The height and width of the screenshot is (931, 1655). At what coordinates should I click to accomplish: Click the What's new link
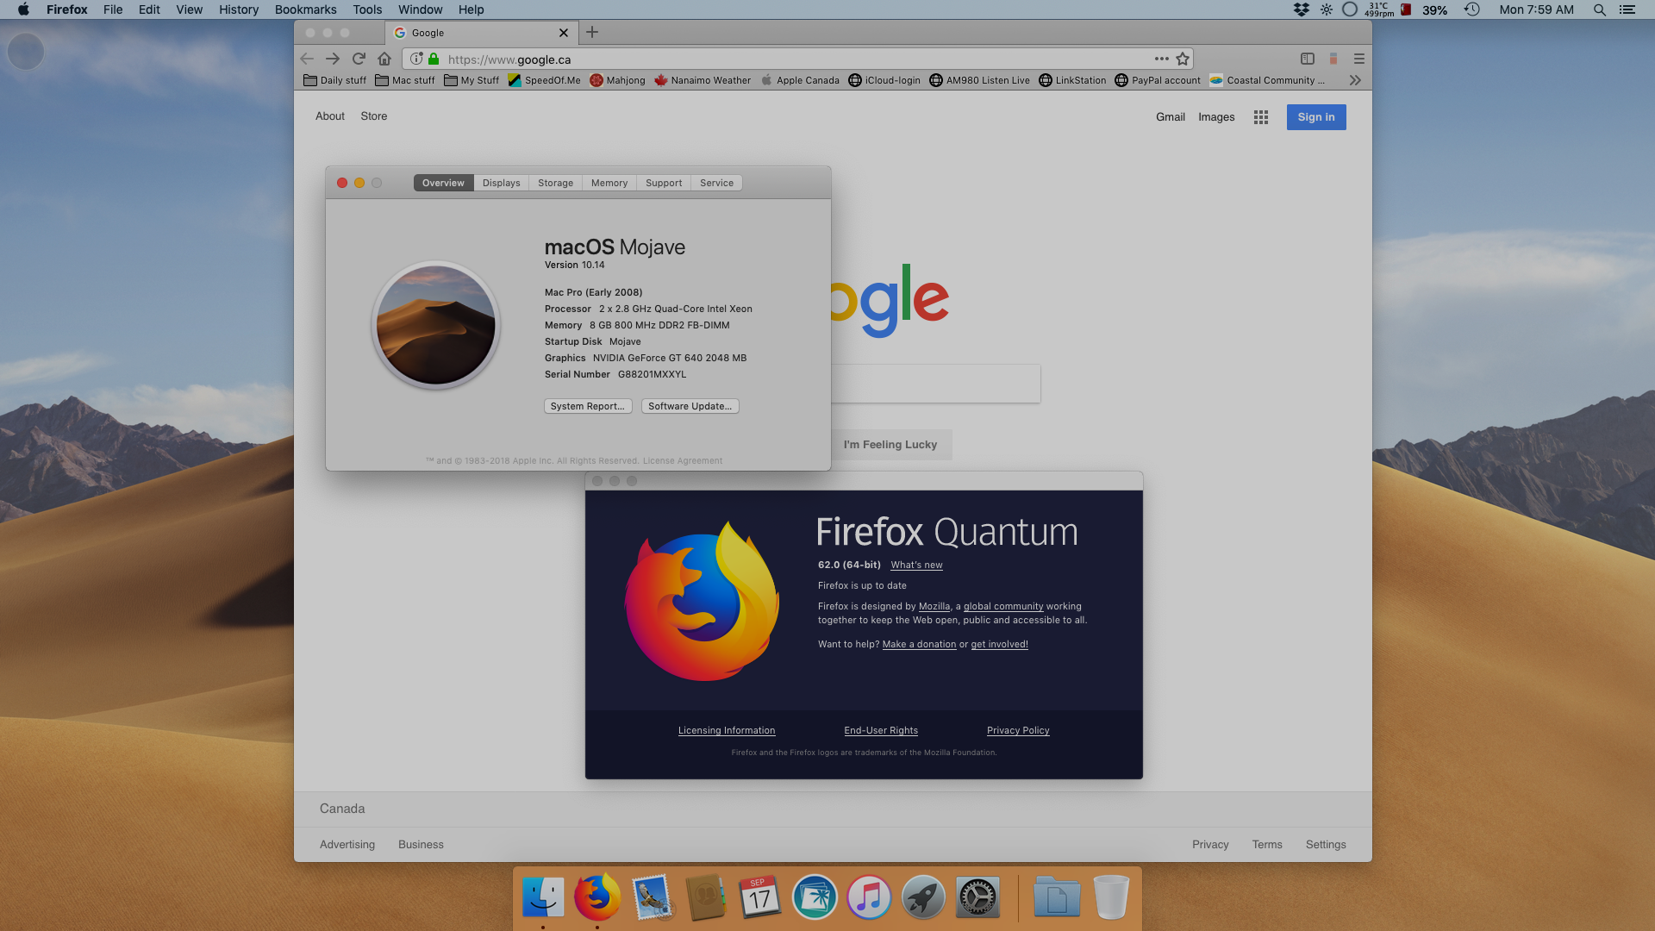click(x=916, y=565)
